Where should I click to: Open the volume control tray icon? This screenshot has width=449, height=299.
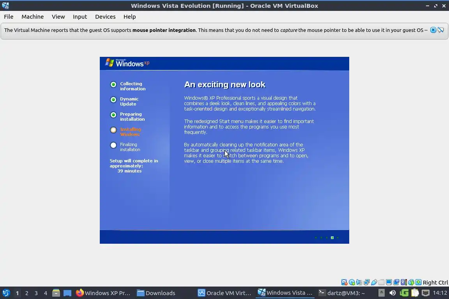[x=392, y=293]
